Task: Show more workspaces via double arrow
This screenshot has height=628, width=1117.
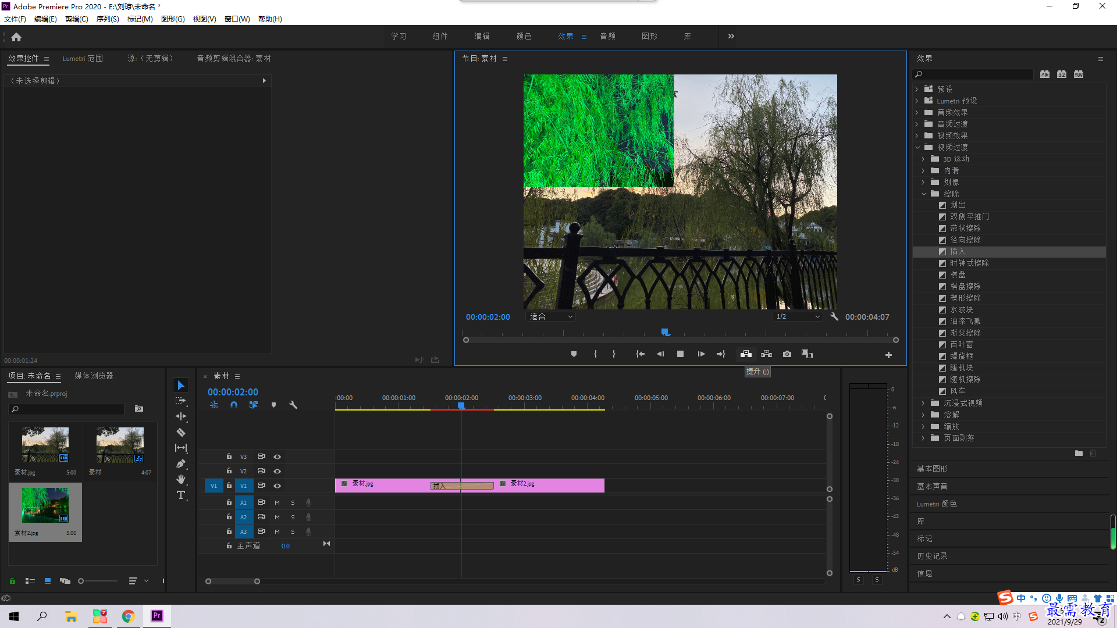Action: 731,36
